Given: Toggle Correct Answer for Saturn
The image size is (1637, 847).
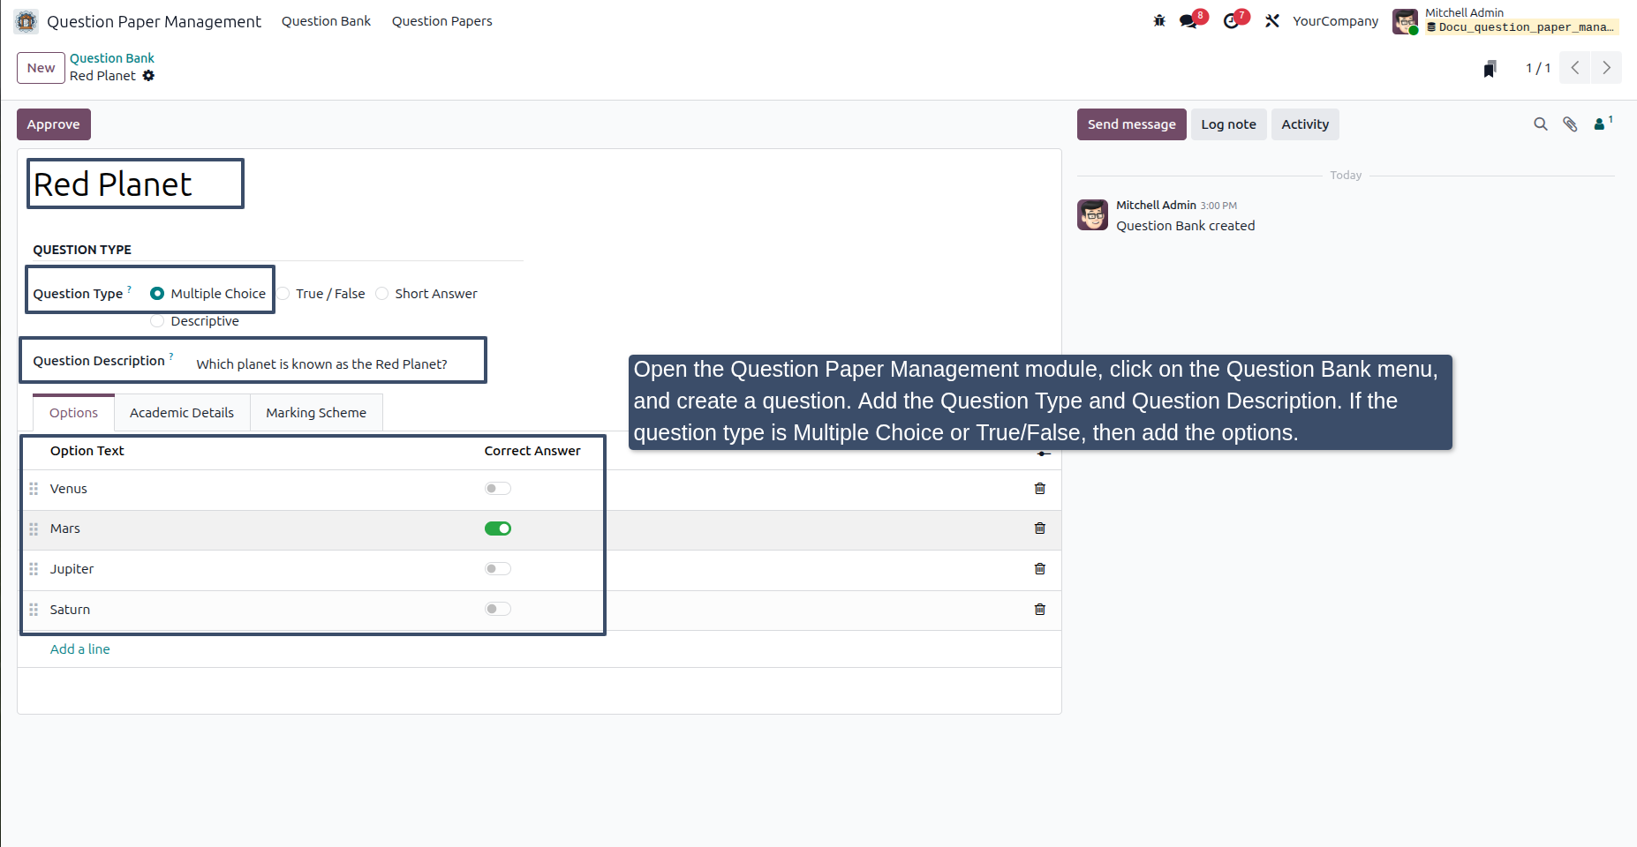Looking at the screenshot, I should tap(498, 610).
